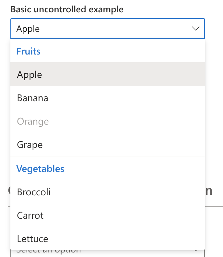Click the chevron icon in the Apple dropdown
The image size is (223, 257).
pos(196,29)
